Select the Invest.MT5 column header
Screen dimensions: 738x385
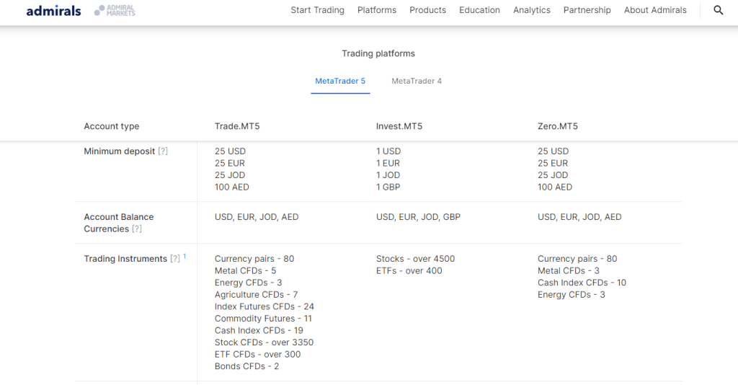coord(399,126)
